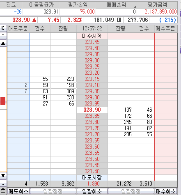
Task: Click the 호 button at bottom left
Action: pos(3,190)
